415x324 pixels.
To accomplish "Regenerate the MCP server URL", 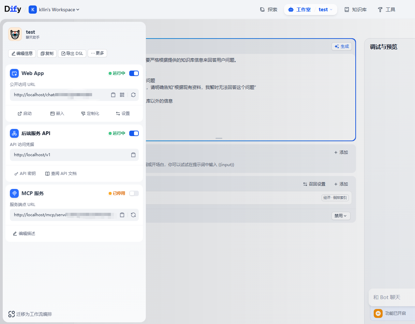I will [133, 215].
